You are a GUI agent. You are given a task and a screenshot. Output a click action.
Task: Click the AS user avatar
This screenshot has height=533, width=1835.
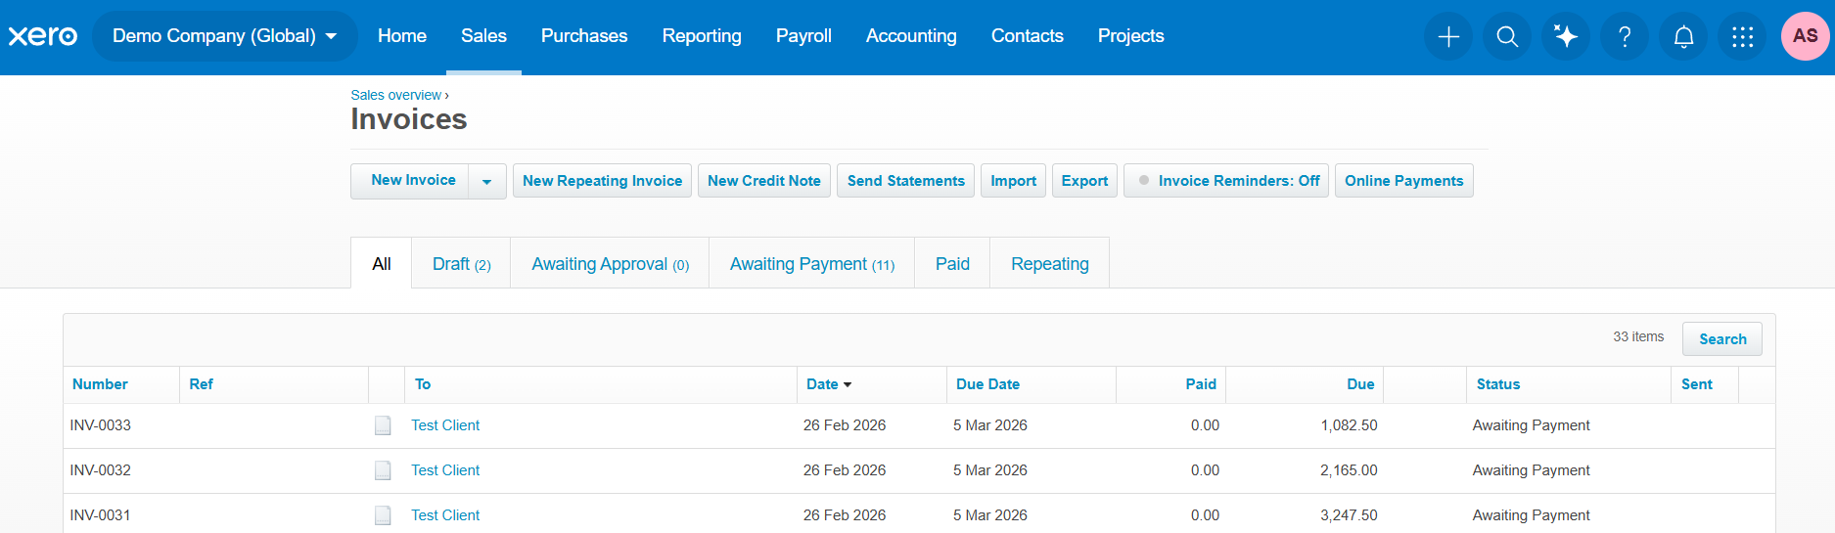tap(1805, 36)
